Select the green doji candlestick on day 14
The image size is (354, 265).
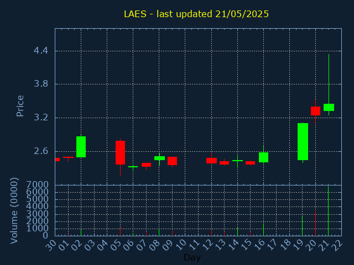pyautogui.click(x=237, y=161)
